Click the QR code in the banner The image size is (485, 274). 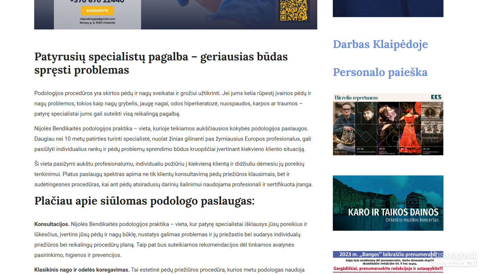point(294,10)
